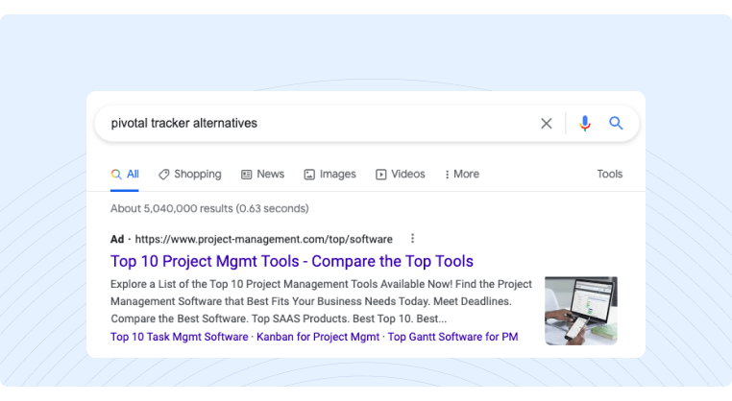732x401 pixels.
Task: Clear the search query with the X icon
Action: click(547, 124)
